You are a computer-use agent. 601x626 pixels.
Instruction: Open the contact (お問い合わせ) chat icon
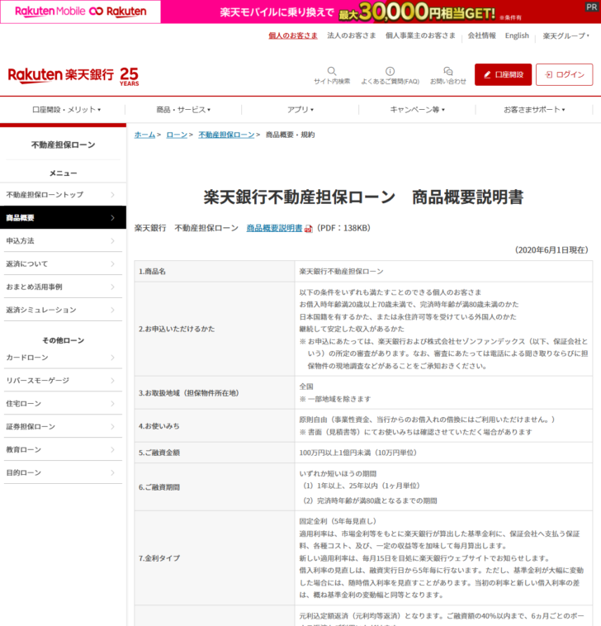[448, 71]
